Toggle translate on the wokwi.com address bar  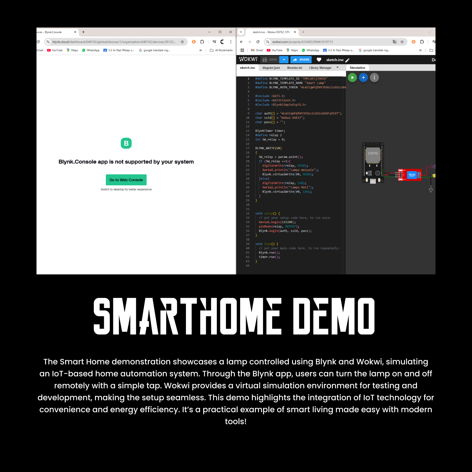[x=394, y=41]
